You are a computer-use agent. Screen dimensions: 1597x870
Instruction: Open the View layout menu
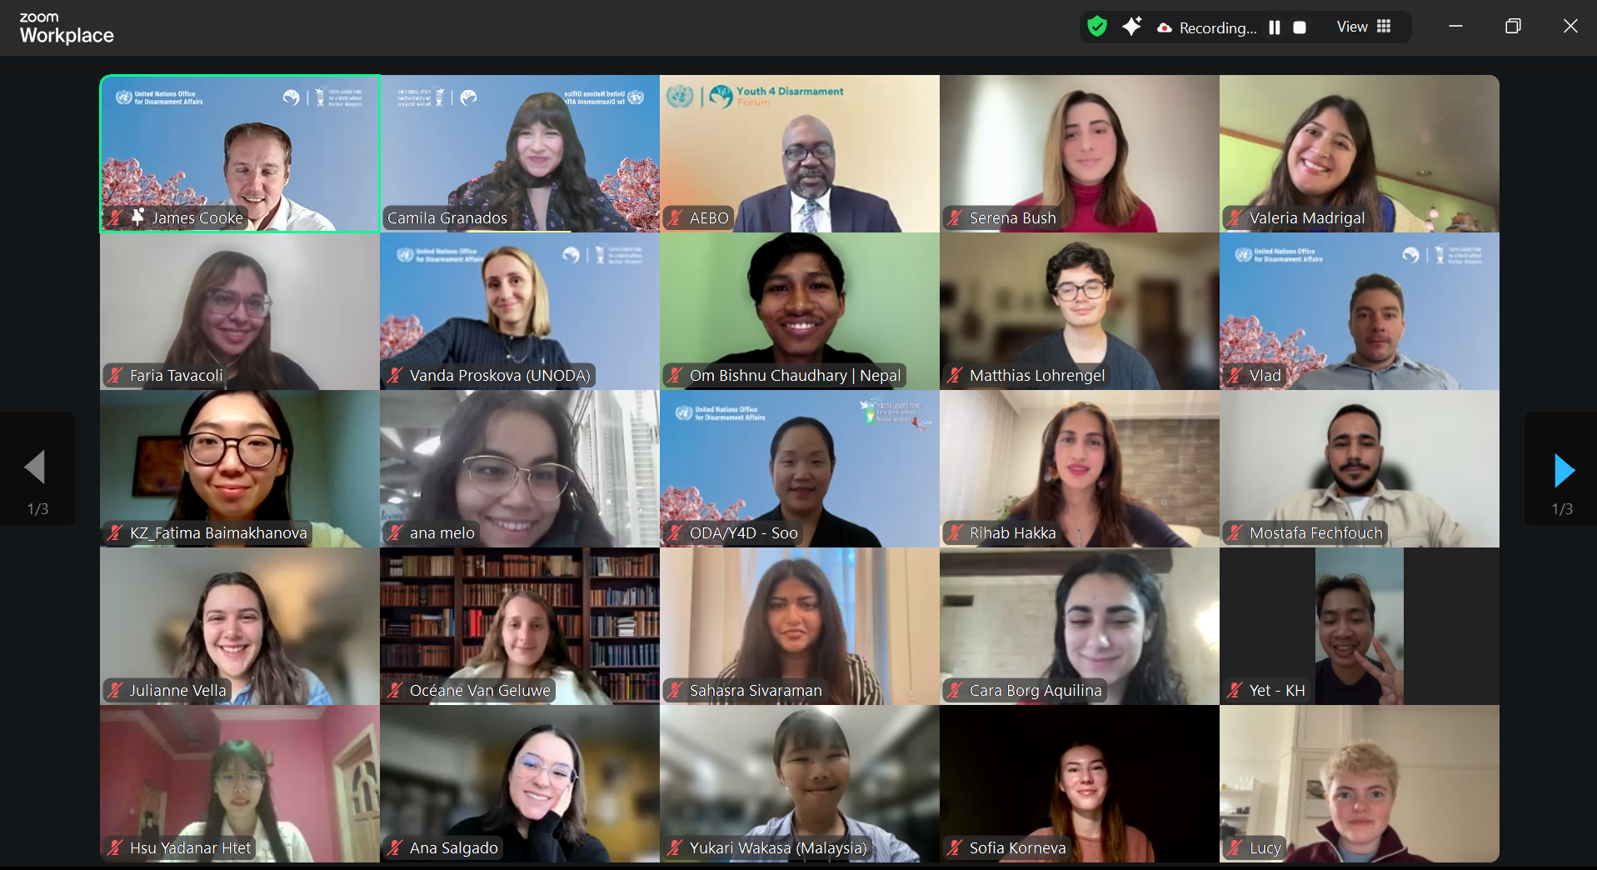click(1364, 27)
